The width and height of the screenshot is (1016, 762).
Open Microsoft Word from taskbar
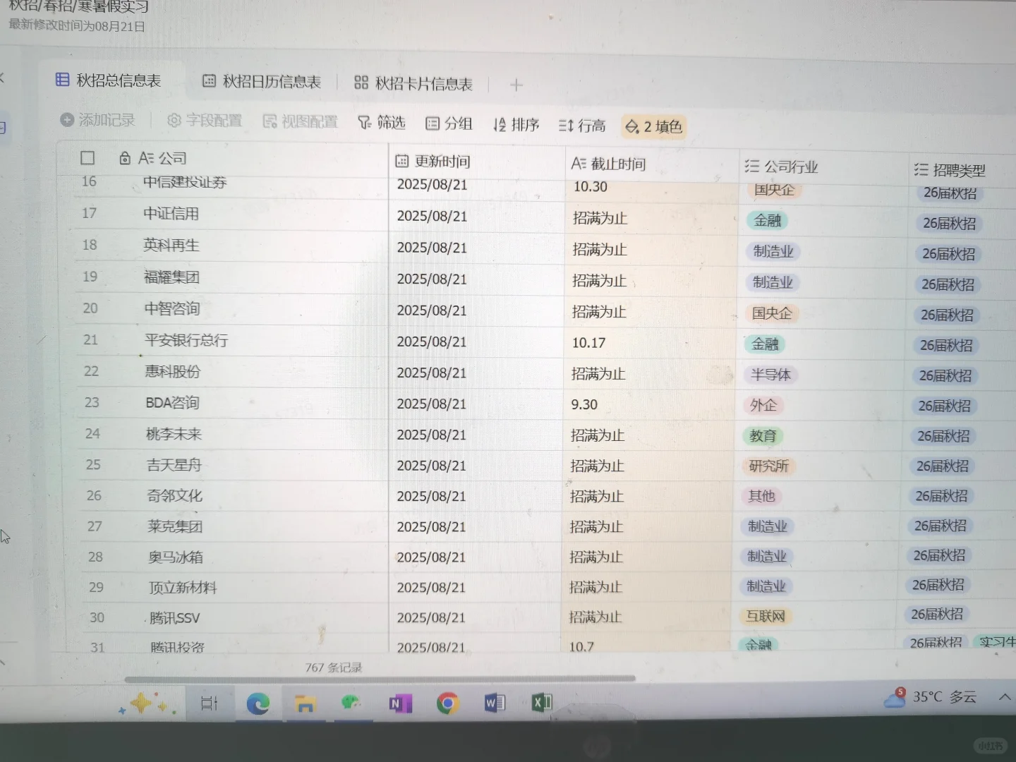(495, 703)
